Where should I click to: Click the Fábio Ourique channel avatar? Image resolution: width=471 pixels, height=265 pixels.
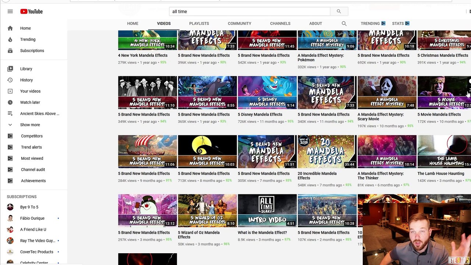[x=10, y=218]
